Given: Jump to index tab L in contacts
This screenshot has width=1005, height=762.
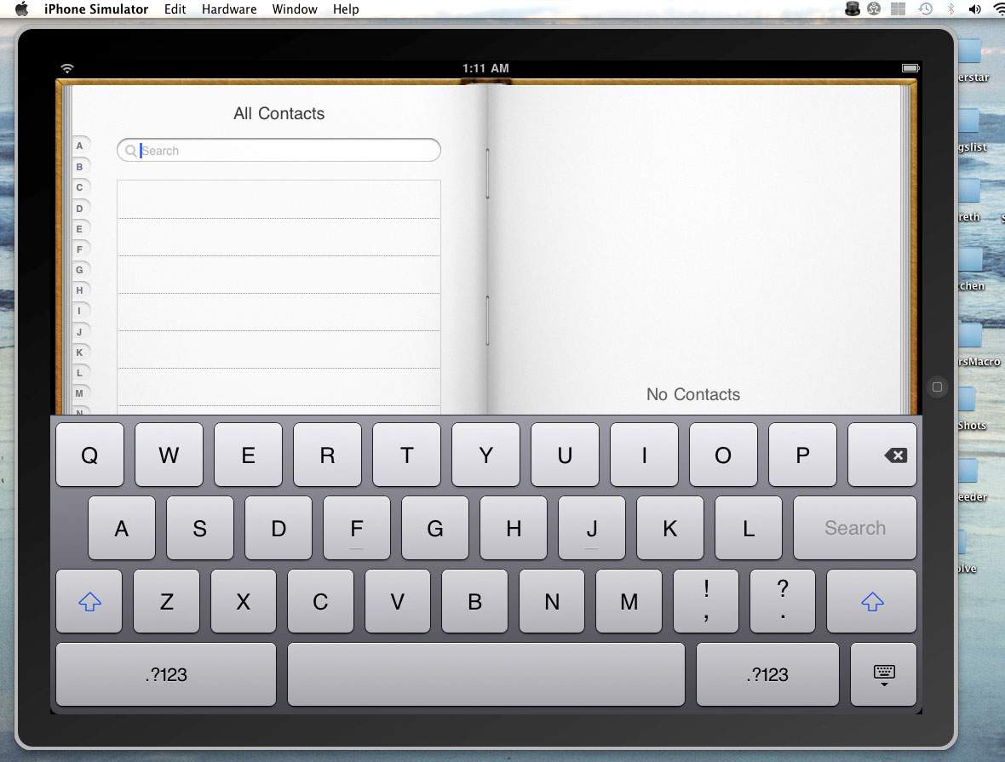Looking at the screenshot, I should (x=79, y=372).
